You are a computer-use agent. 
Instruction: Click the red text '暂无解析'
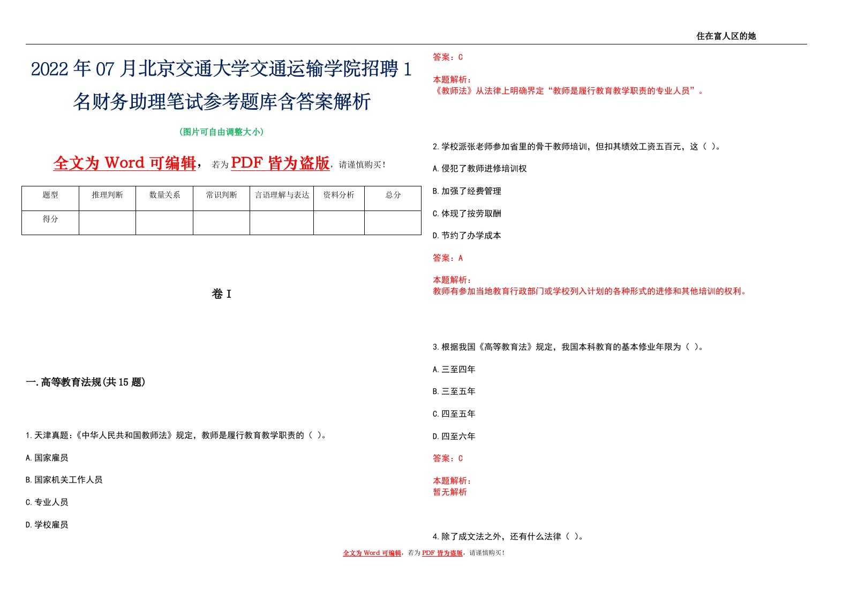coord(450,492)
